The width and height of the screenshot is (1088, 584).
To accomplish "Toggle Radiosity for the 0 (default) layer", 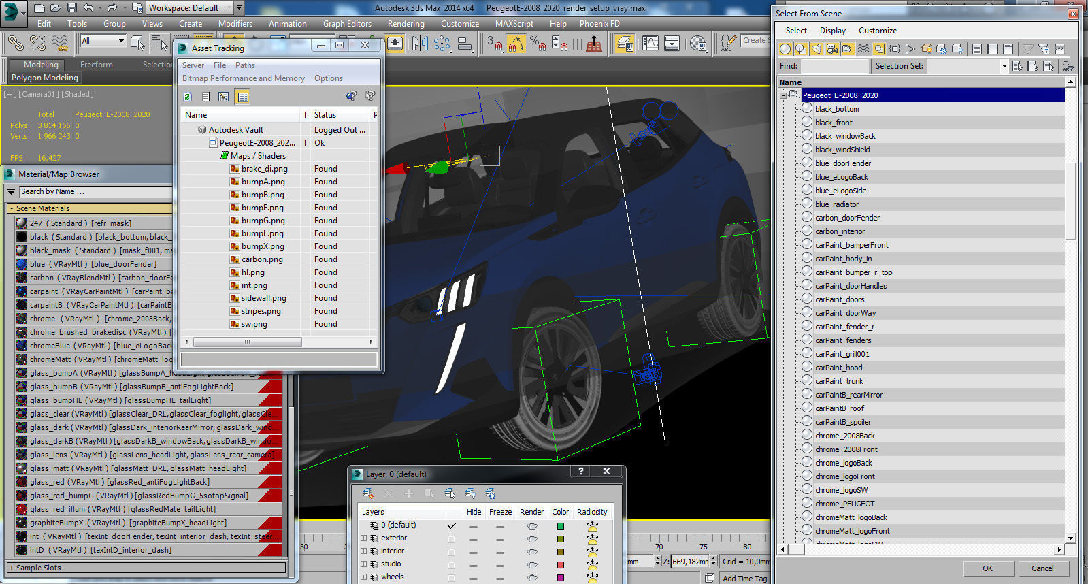I will click(593, 525).
